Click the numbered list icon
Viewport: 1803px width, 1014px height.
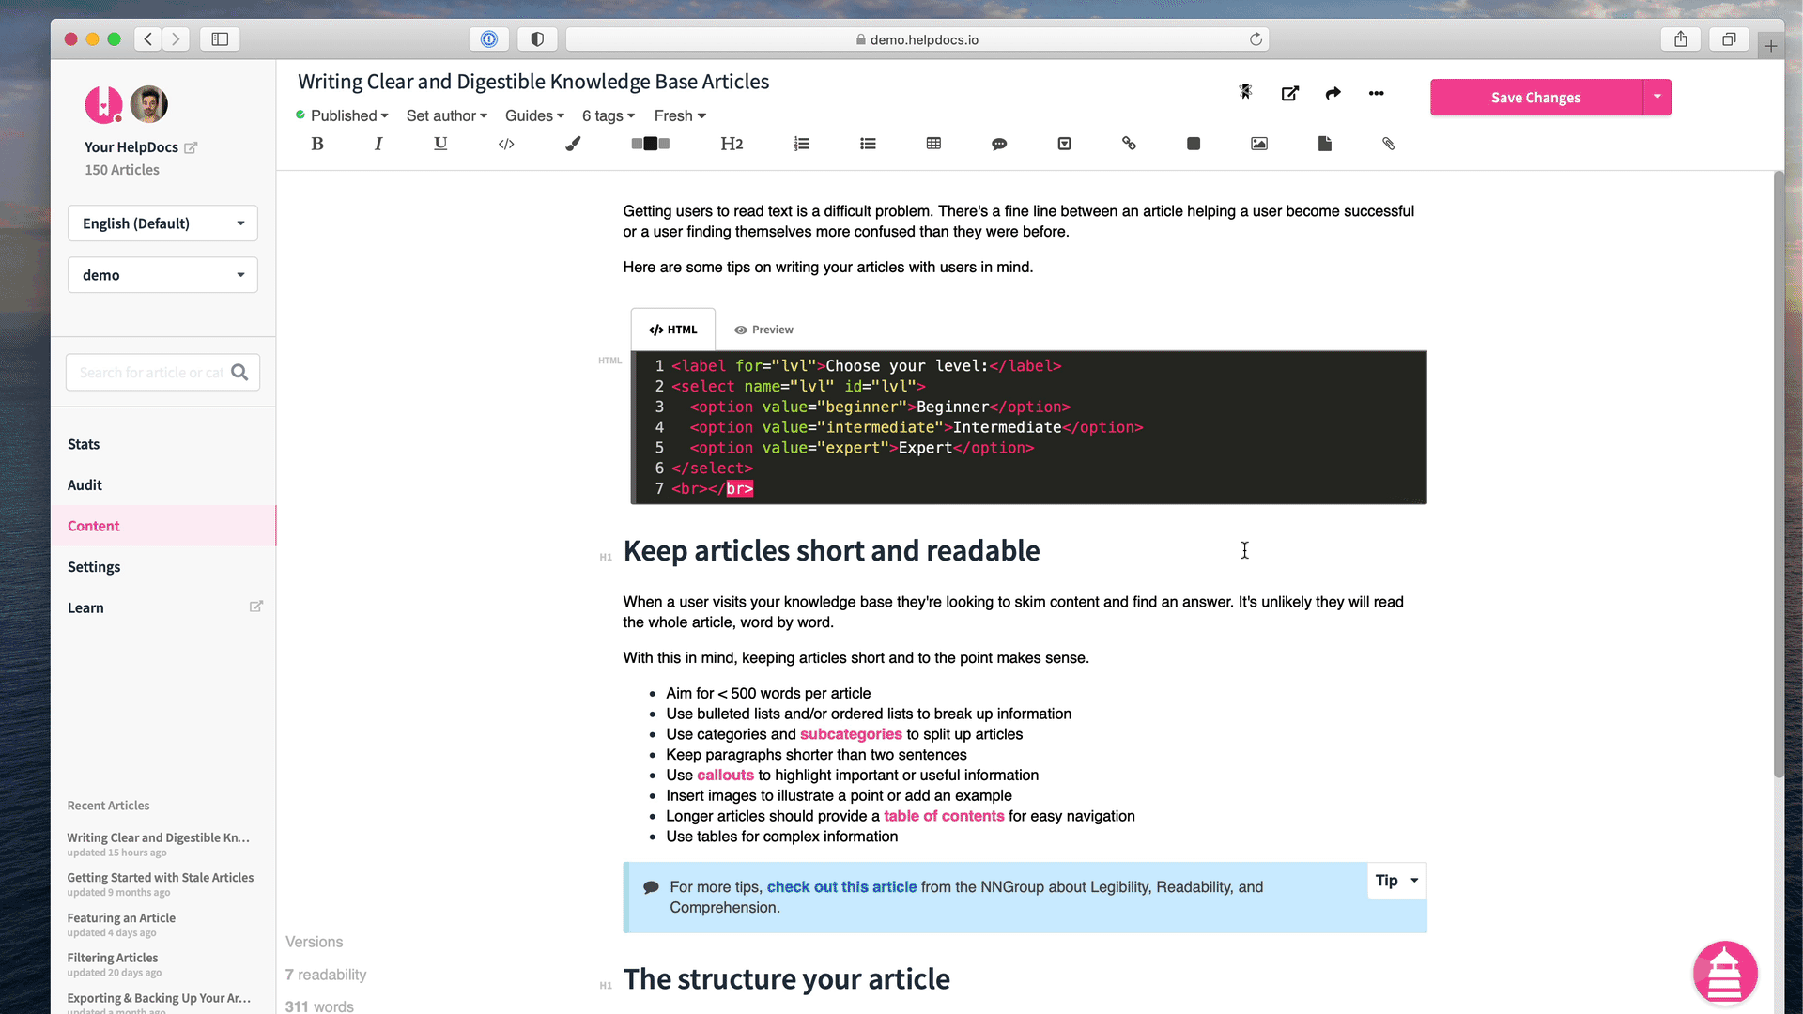click(x=802, y=144)
